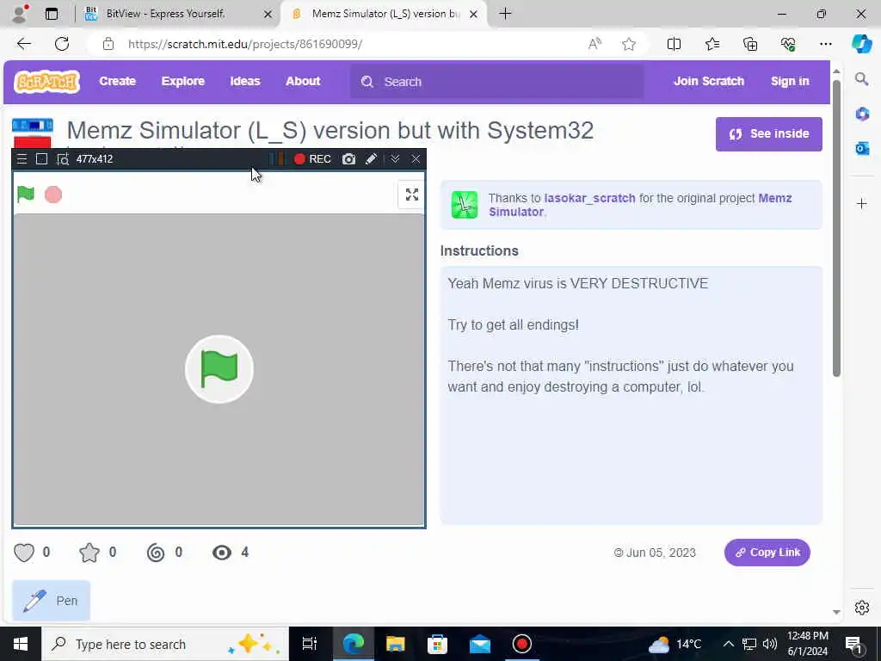
Task: Open Browser essentials heart icon
Action: point(788,44)
